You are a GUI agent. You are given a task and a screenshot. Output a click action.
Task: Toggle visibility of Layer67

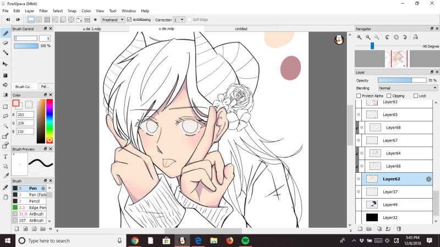pyautogui.click(x=359, y=140)
